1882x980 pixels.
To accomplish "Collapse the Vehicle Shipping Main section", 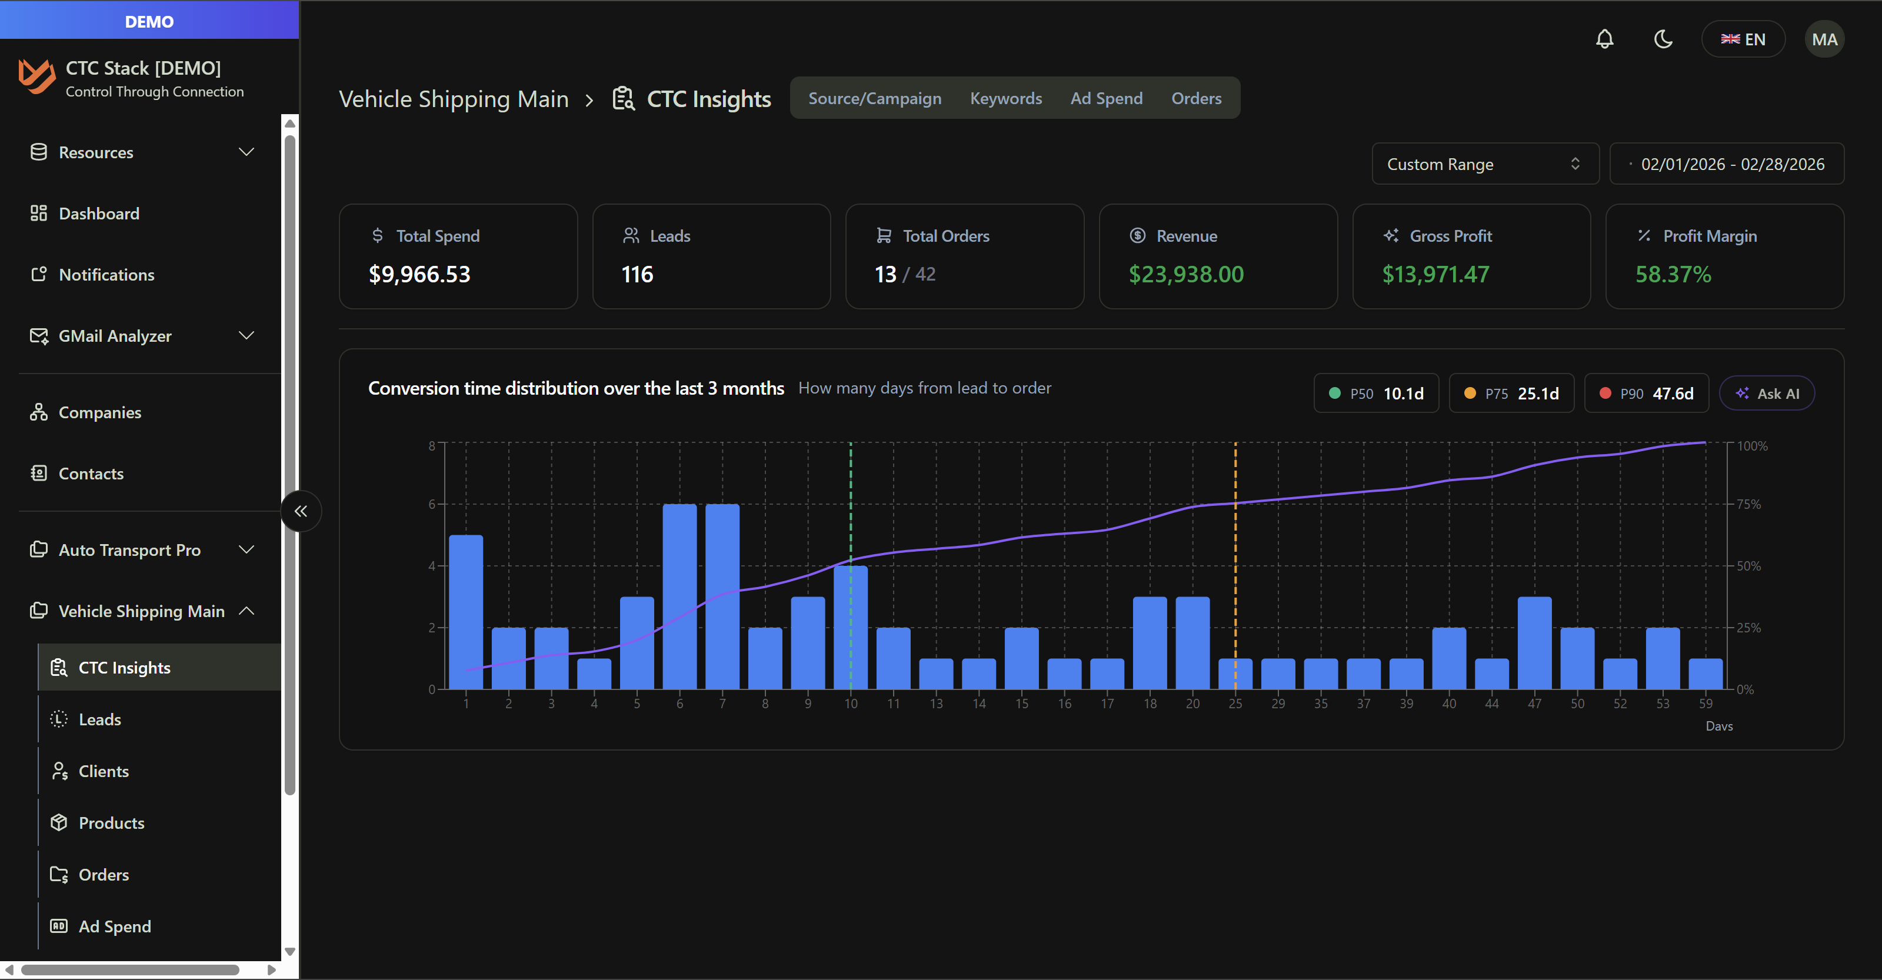I will (247, 611).
